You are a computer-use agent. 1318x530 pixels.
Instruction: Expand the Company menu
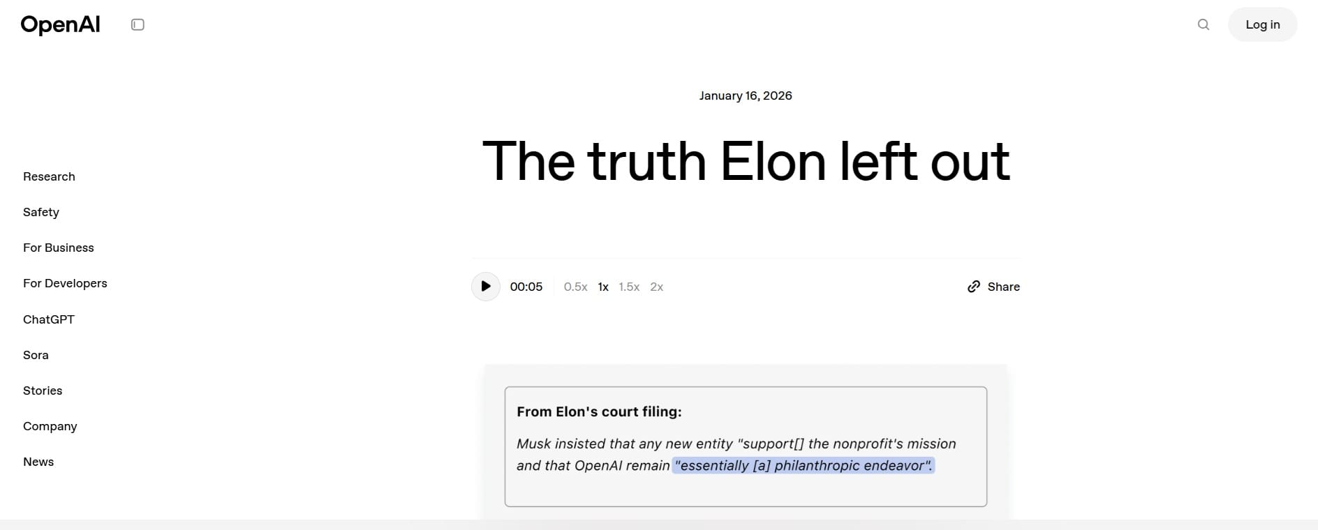pyautogui.click(x=50, y=426)
